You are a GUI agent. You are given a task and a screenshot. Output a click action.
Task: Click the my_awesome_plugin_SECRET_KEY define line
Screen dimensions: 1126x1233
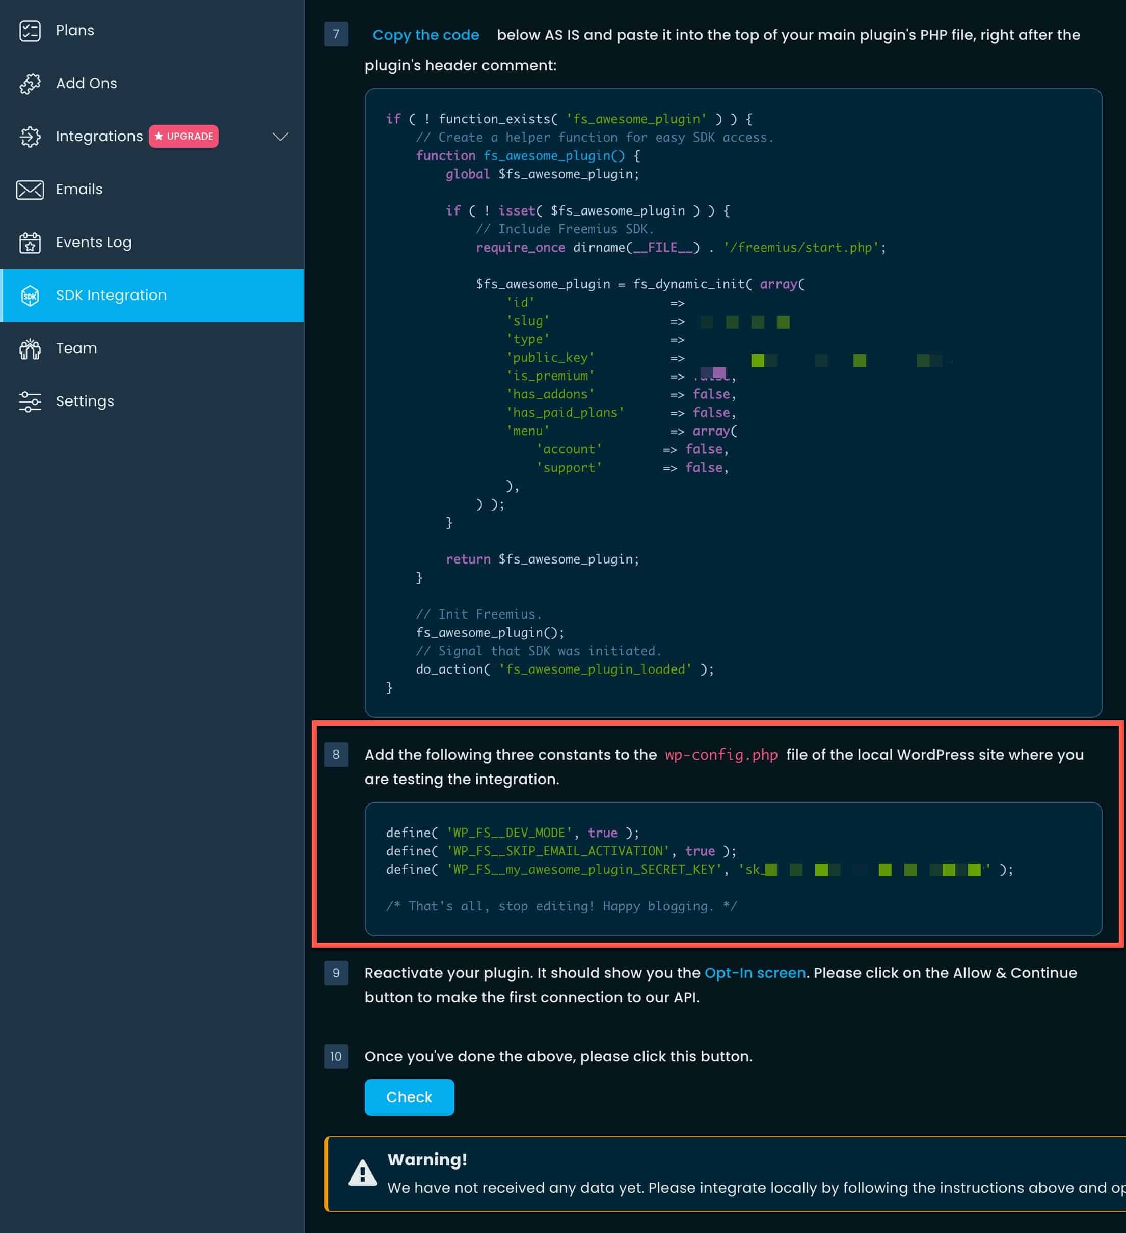point(699,870)
